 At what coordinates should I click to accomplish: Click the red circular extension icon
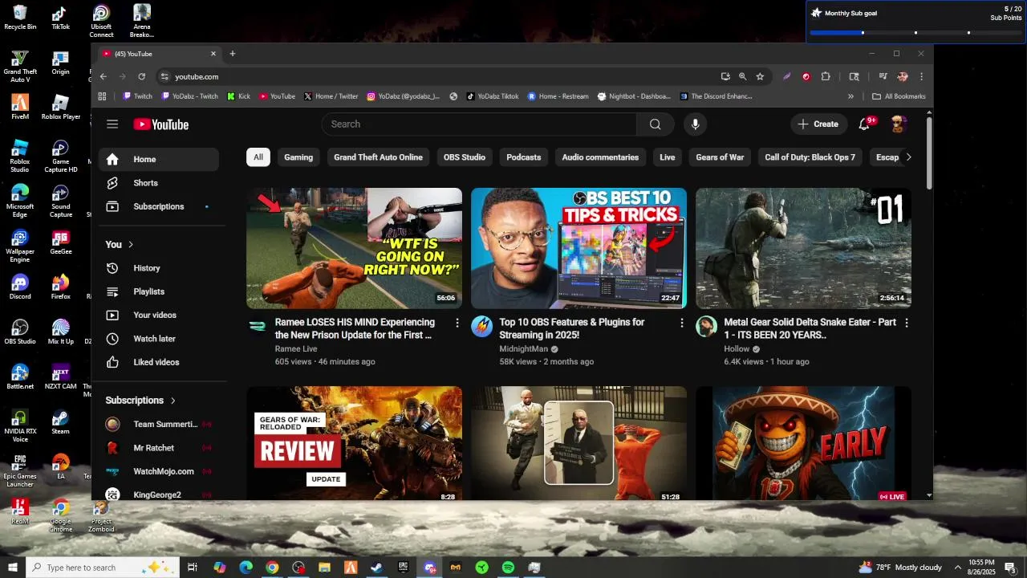pos(806,76)
